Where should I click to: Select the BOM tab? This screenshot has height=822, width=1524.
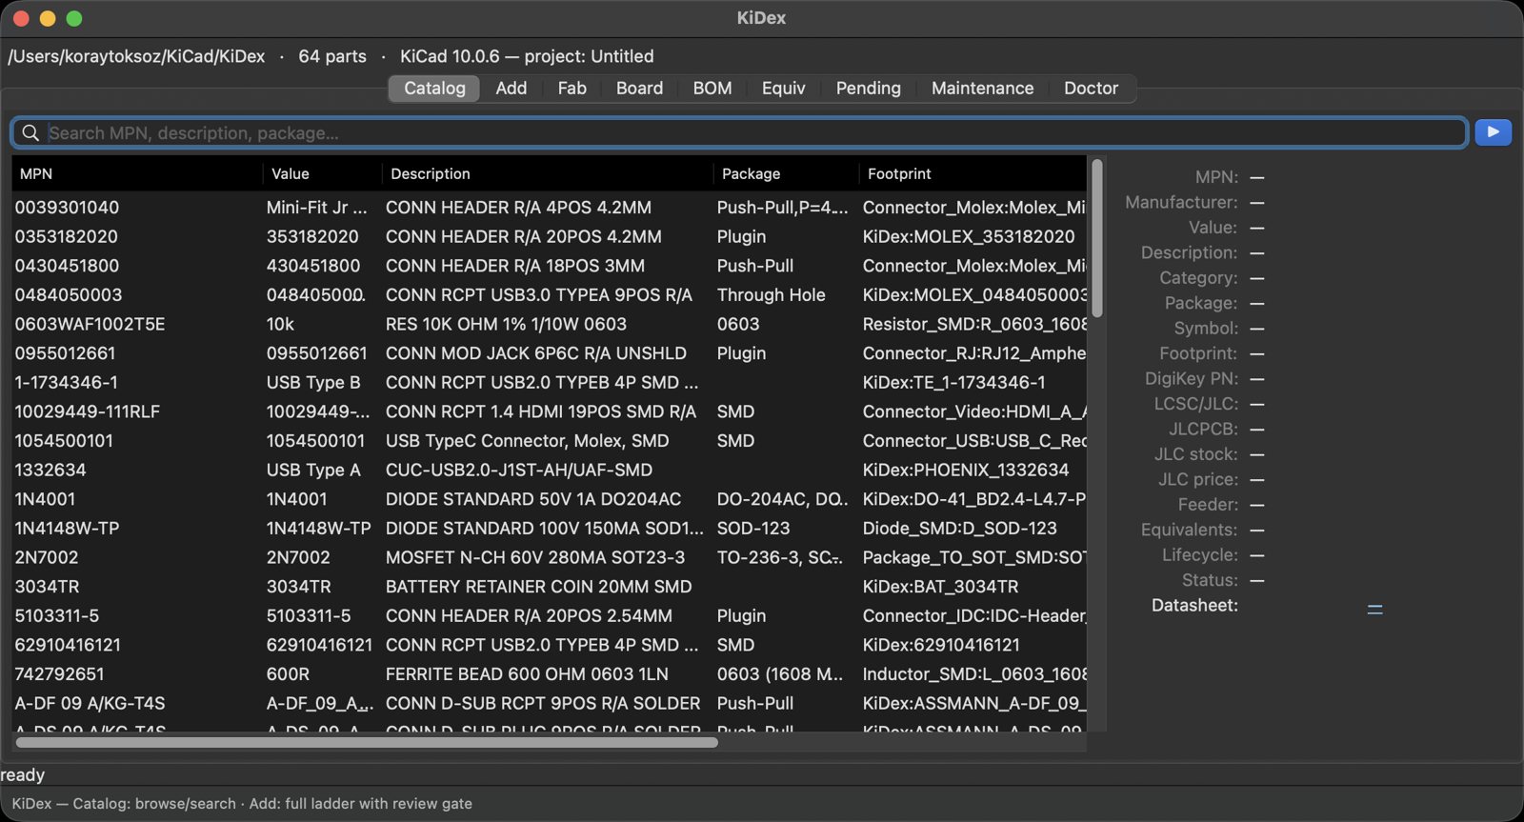(712, 88)
